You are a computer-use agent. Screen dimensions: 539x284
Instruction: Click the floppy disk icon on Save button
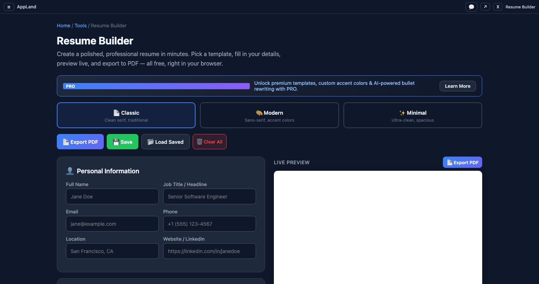tap(116, 142)
